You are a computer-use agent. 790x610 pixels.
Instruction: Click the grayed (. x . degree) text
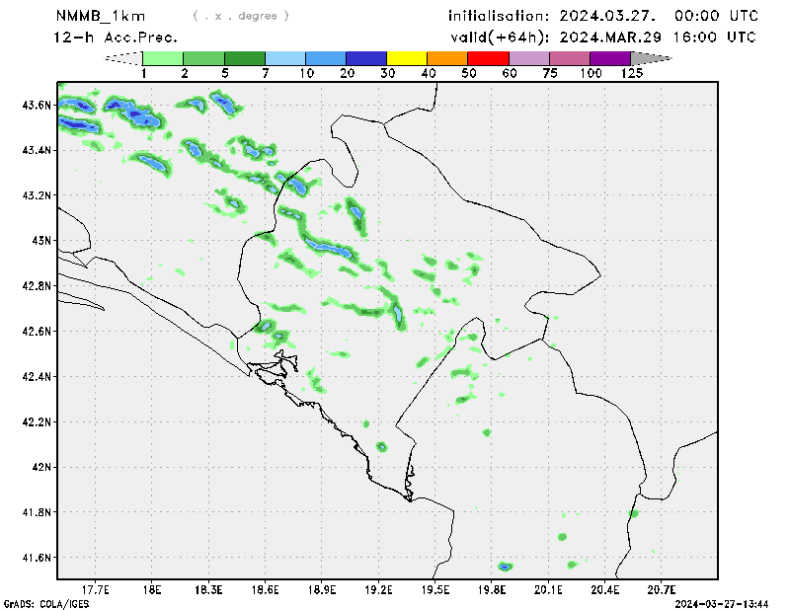tap(241, 16)
